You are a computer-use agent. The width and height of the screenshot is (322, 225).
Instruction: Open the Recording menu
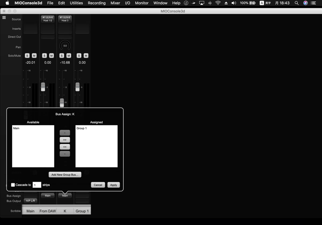pyautogui.click(x=97, y=3)
